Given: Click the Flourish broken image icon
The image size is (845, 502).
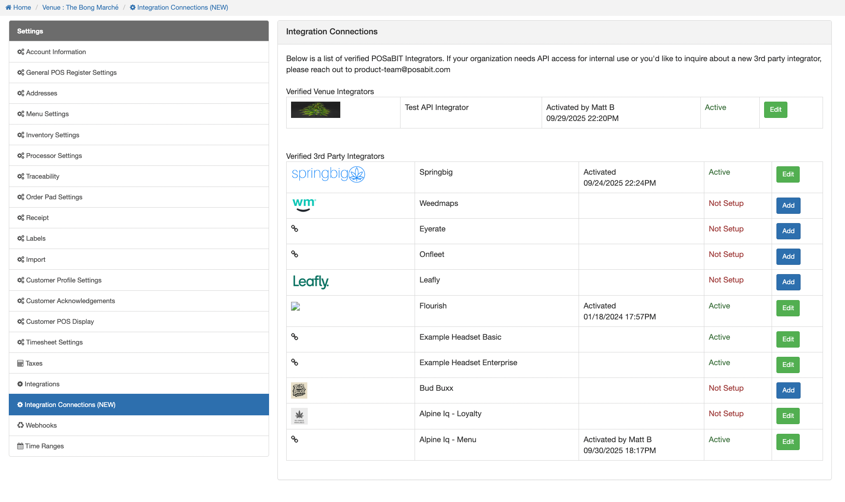Looking at the screenshot, I should (295, 307).
